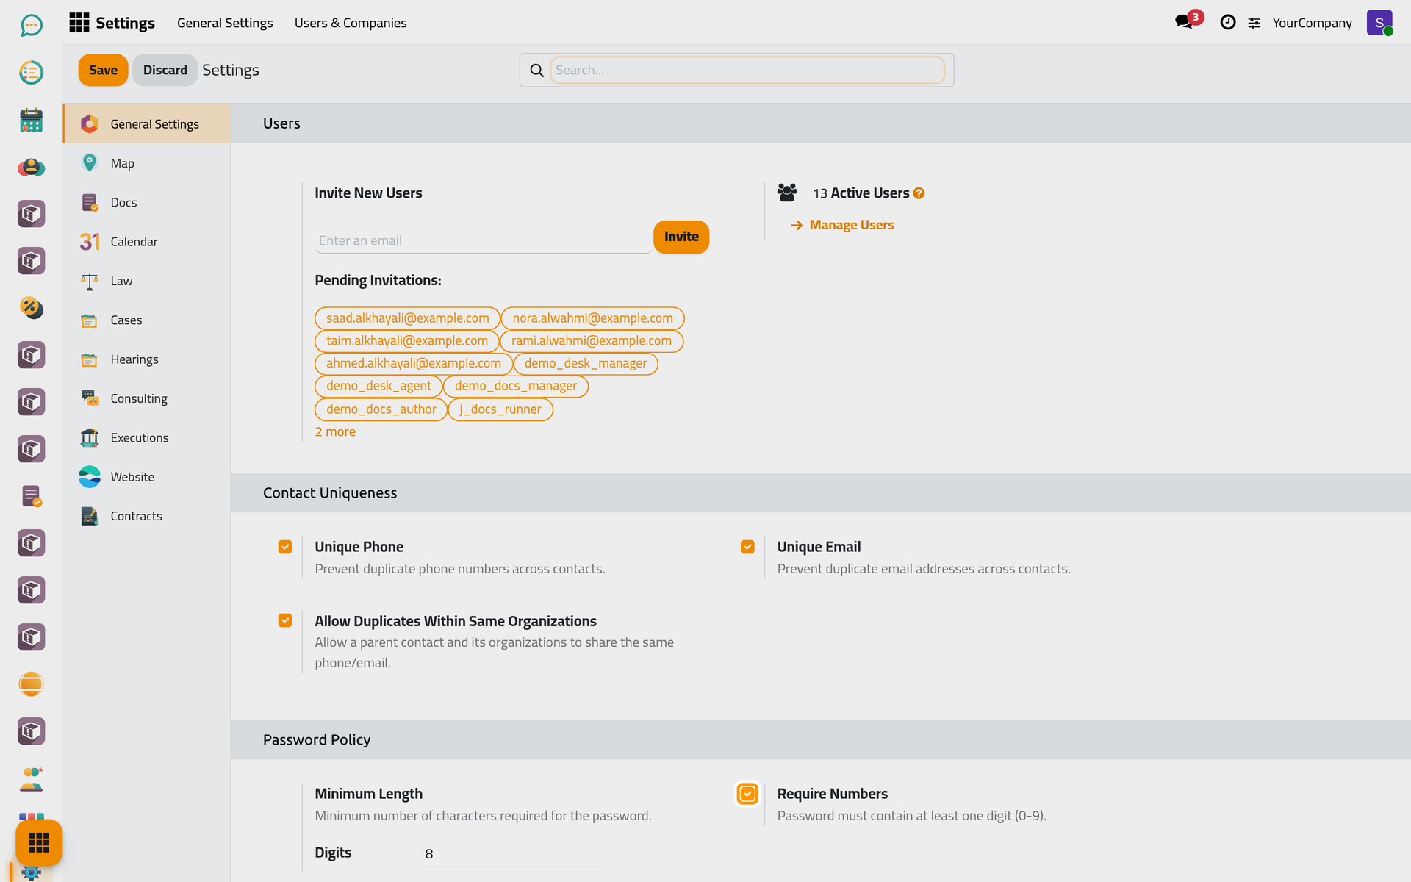
Task: Open the Users & Companies menu
Action: click(351, 23)
